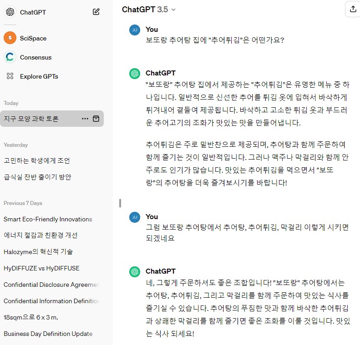Viewport: 360px width, 345px height.
Task: Open the SciSpace GPT icon
Action: click(10, 38)
